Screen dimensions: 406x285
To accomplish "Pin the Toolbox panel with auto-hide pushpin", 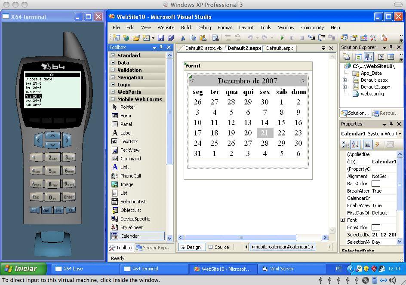I will (x=161, y=47).
